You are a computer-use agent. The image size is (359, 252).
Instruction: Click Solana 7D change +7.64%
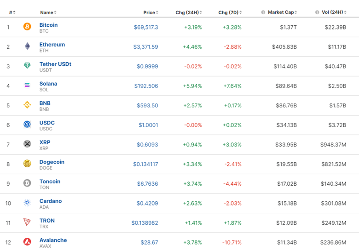click(232, 86)
